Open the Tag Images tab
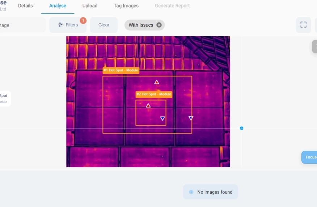317x207 pixels. (x=126, y=6)
